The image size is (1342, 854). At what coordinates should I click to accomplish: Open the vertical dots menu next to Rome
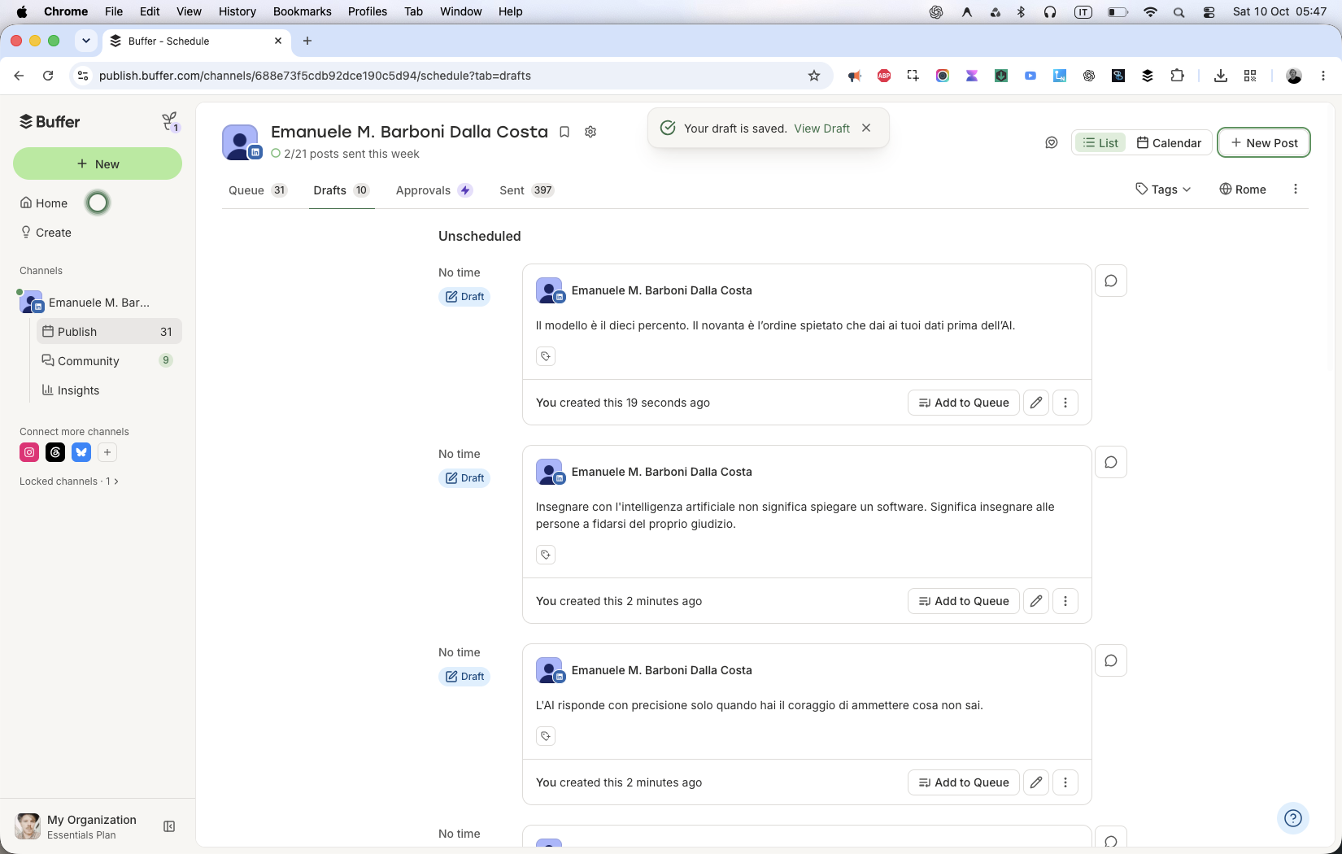tap(1296, 190)
